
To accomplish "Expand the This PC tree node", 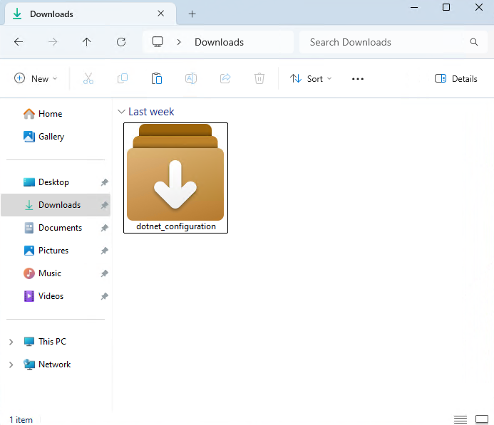I will [x=11, y=342].
